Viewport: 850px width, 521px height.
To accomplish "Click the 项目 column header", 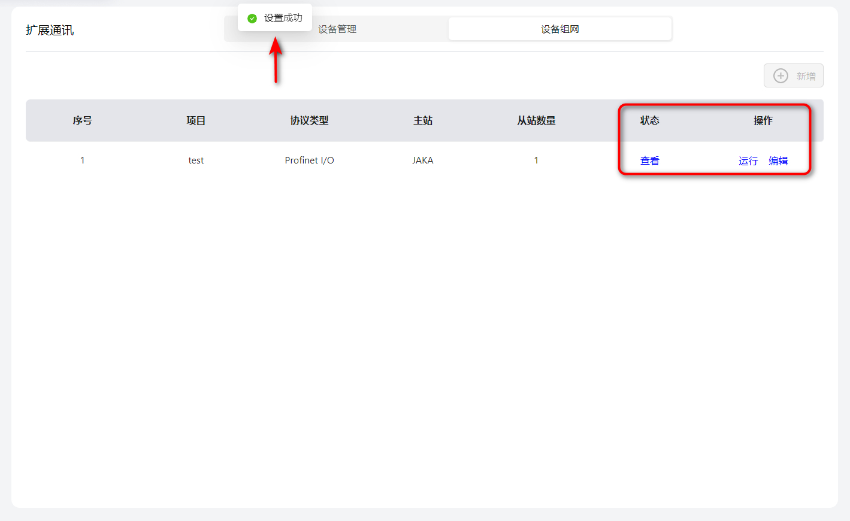I will point(196,120).
